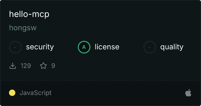This screenshot has width=201, height=106.
Task: Click the quality grade badge circle
Action: tap(150, 47)
